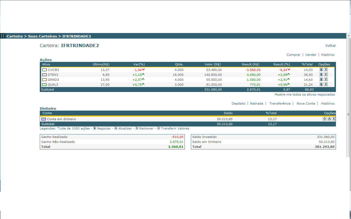Image resolution: width=351 pixels, height=219 pixels.
Task: Click the CVCB3 ticker name
Action: 53,70
